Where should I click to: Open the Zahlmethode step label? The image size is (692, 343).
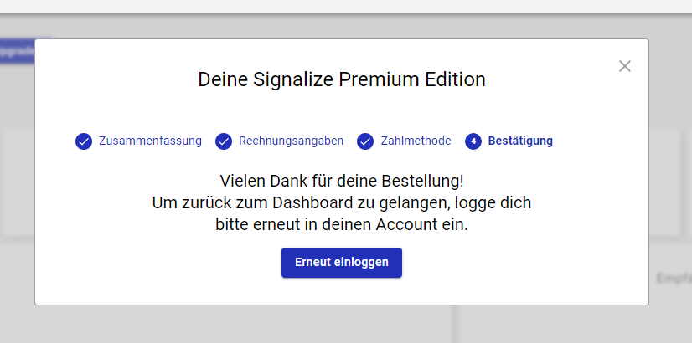[416, 141]
